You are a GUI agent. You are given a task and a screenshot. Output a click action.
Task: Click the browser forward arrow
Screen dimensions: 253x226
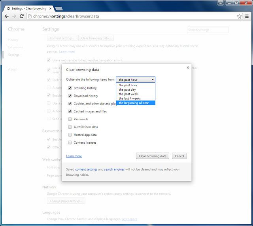(14, 16)
